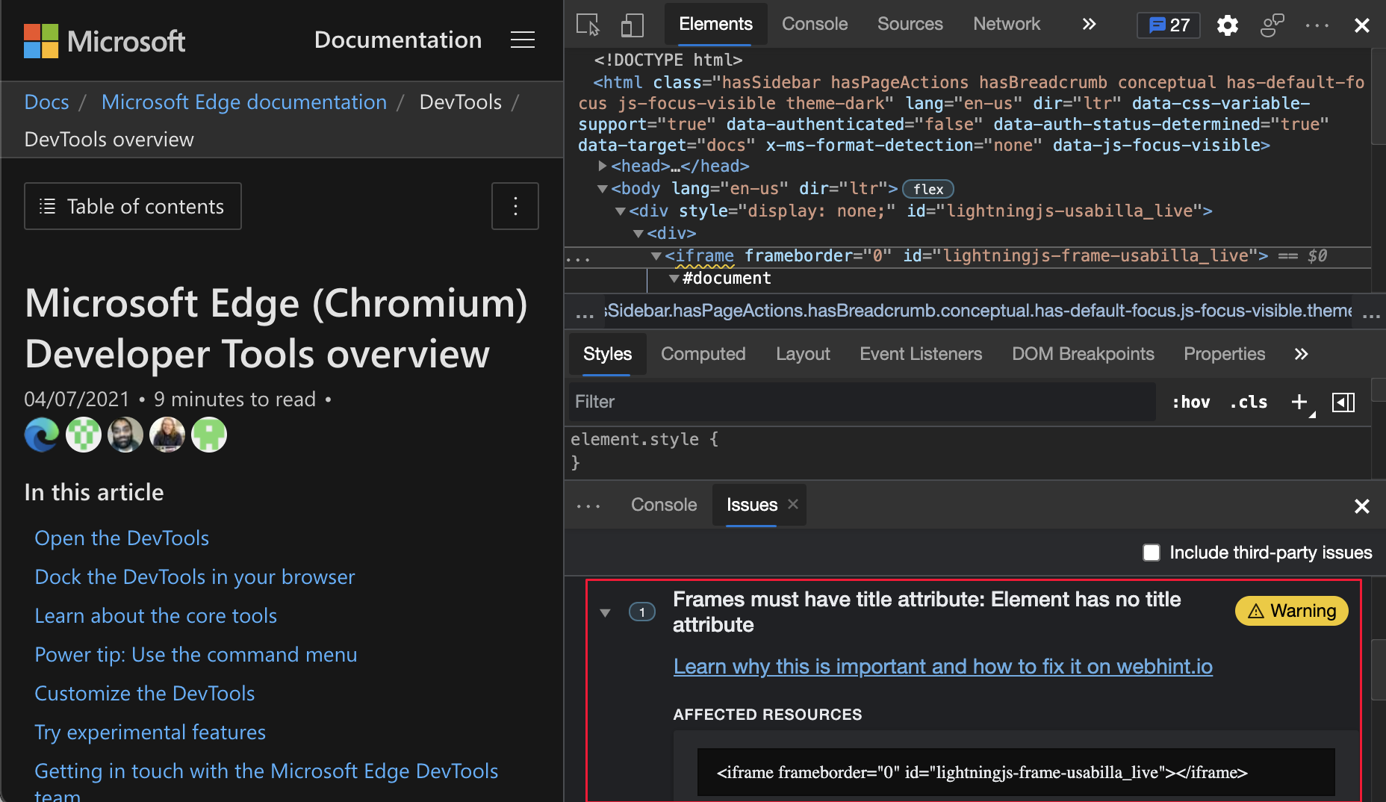
Task: Select the inspect element tool
Action: (x=586, y=24)
